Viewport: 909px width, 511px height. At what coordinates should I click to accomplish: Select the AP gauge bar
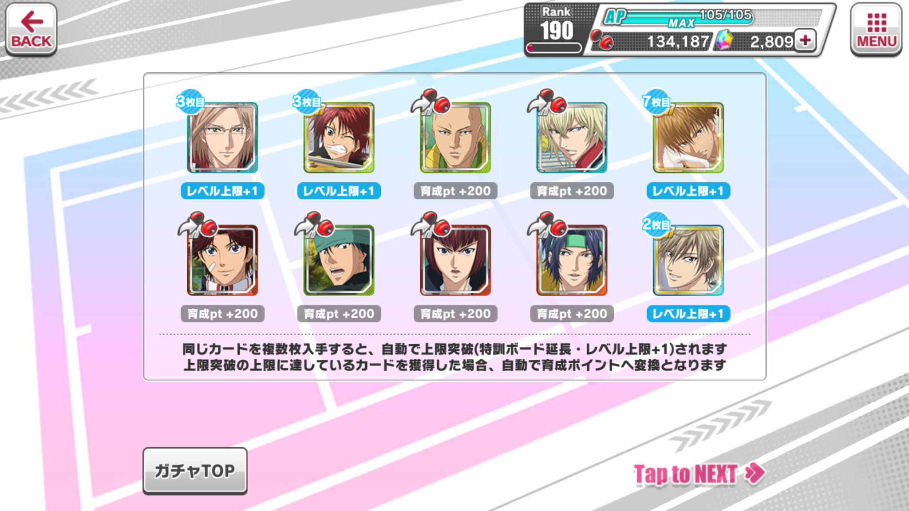[x=713, y=18]
